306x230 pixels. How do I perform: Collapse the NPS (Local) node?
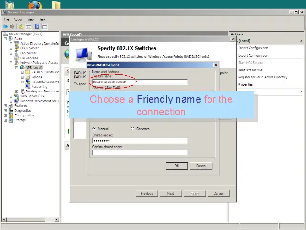pyautogui.click(x=17, y=68)
